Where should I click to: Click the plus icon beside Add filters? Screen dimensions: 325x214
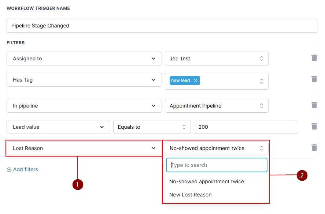point(9,170)
